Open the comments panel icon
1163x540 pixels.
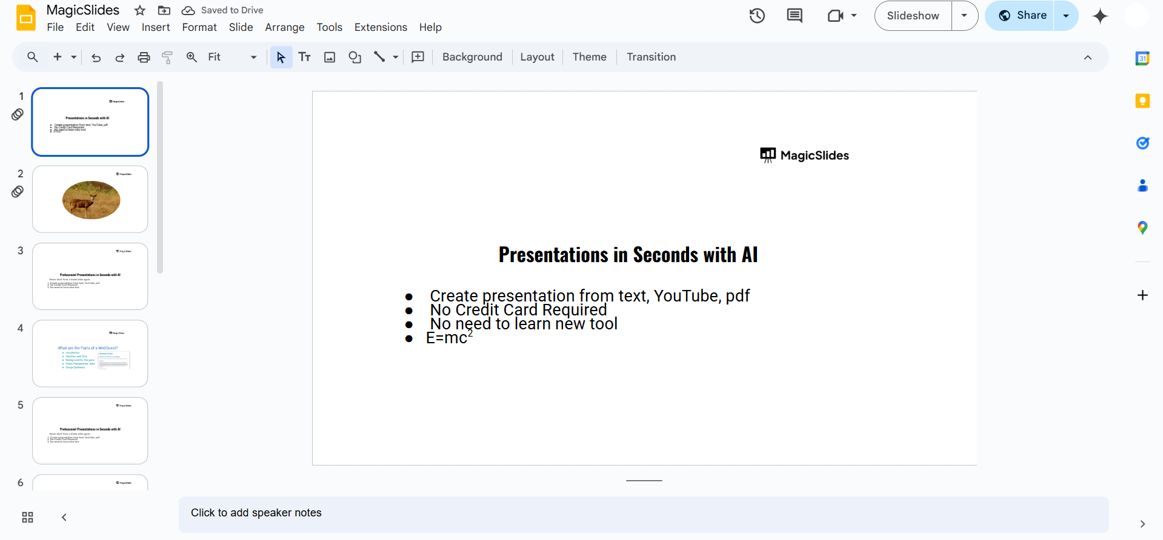click(x=795, y=16)
